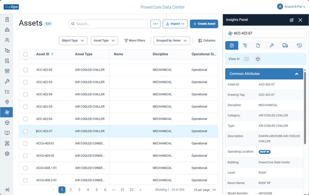Open the documents tab in Insights Panel
The width and height of the screenshot is (309, 195).
(x=258, y=46)
